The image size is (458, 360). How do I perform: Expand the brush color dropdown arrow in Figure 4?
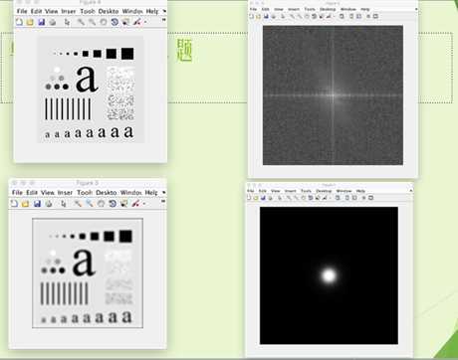[x=145, y=22]
